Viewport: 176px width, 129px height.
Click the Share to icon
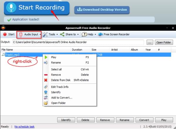tap(62, 34)
